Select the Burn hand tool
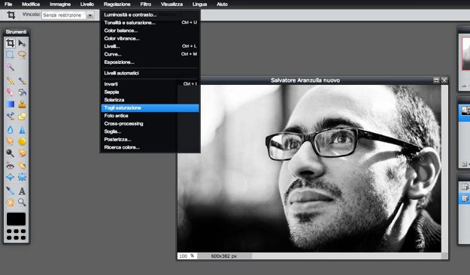The height and width of the screenshot is (275, 470). click(x=22, y=153)
